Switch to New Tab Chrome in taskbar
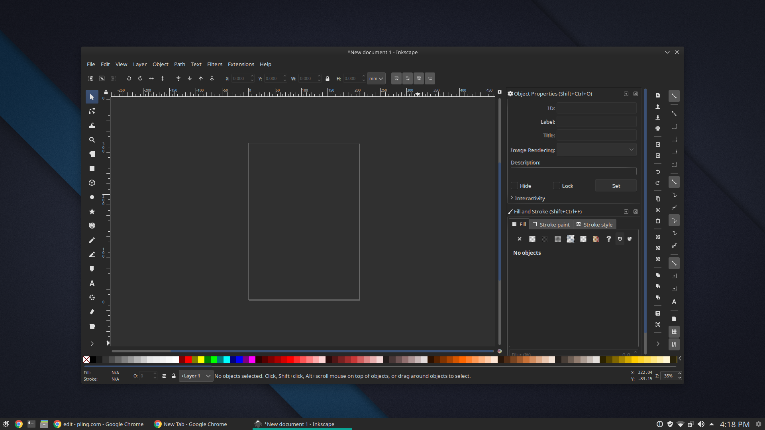The image size is (765, 430). tap(190, 424)
